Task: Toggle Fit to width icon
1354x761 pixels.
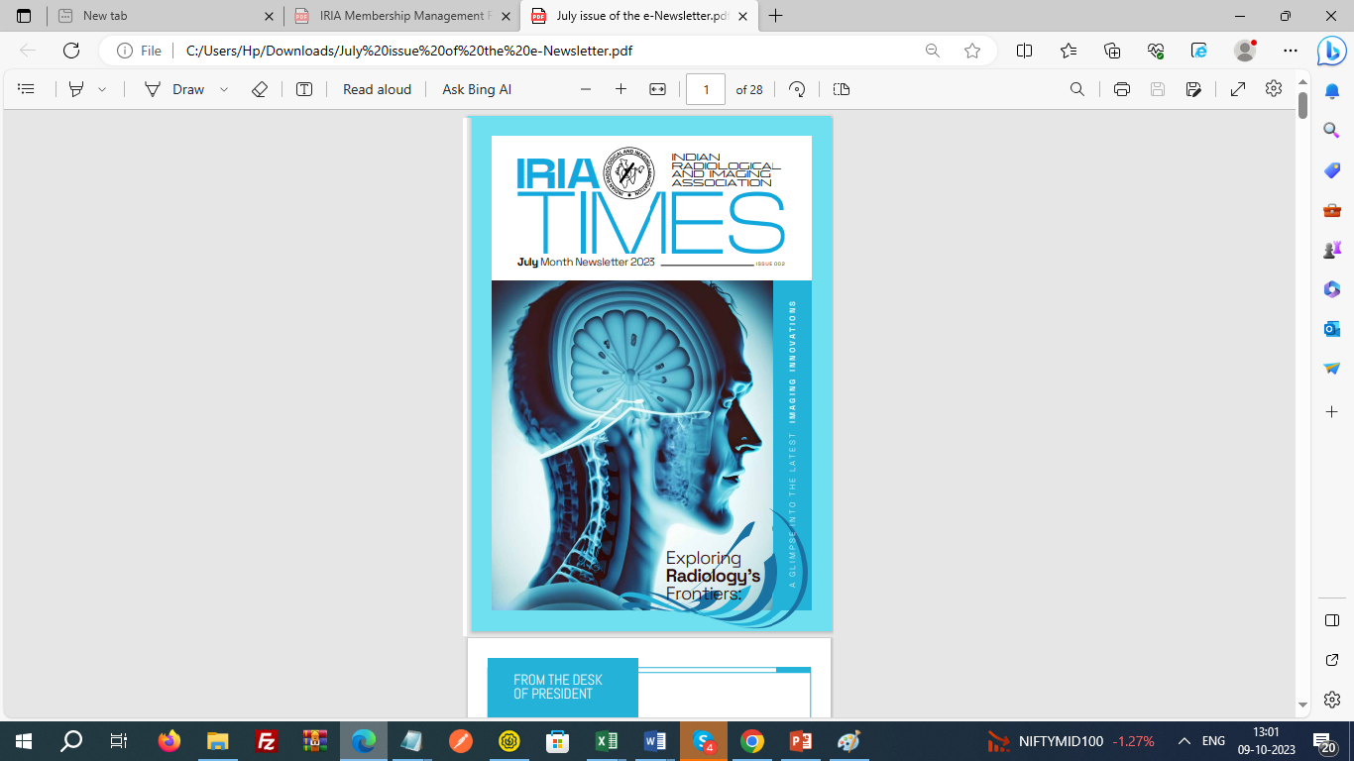Action: [x=657, y=89]
